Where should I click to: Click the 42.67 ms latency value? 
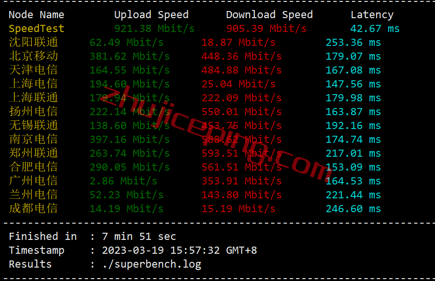tap(375, 29)
